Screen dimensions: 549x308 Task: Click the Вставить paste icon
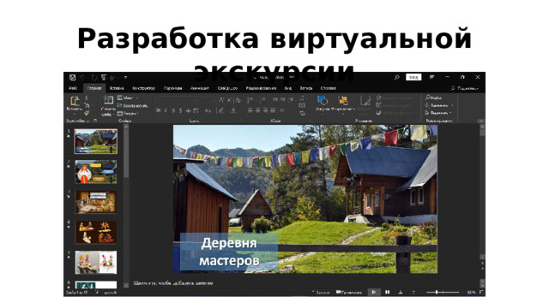[75, 101]
